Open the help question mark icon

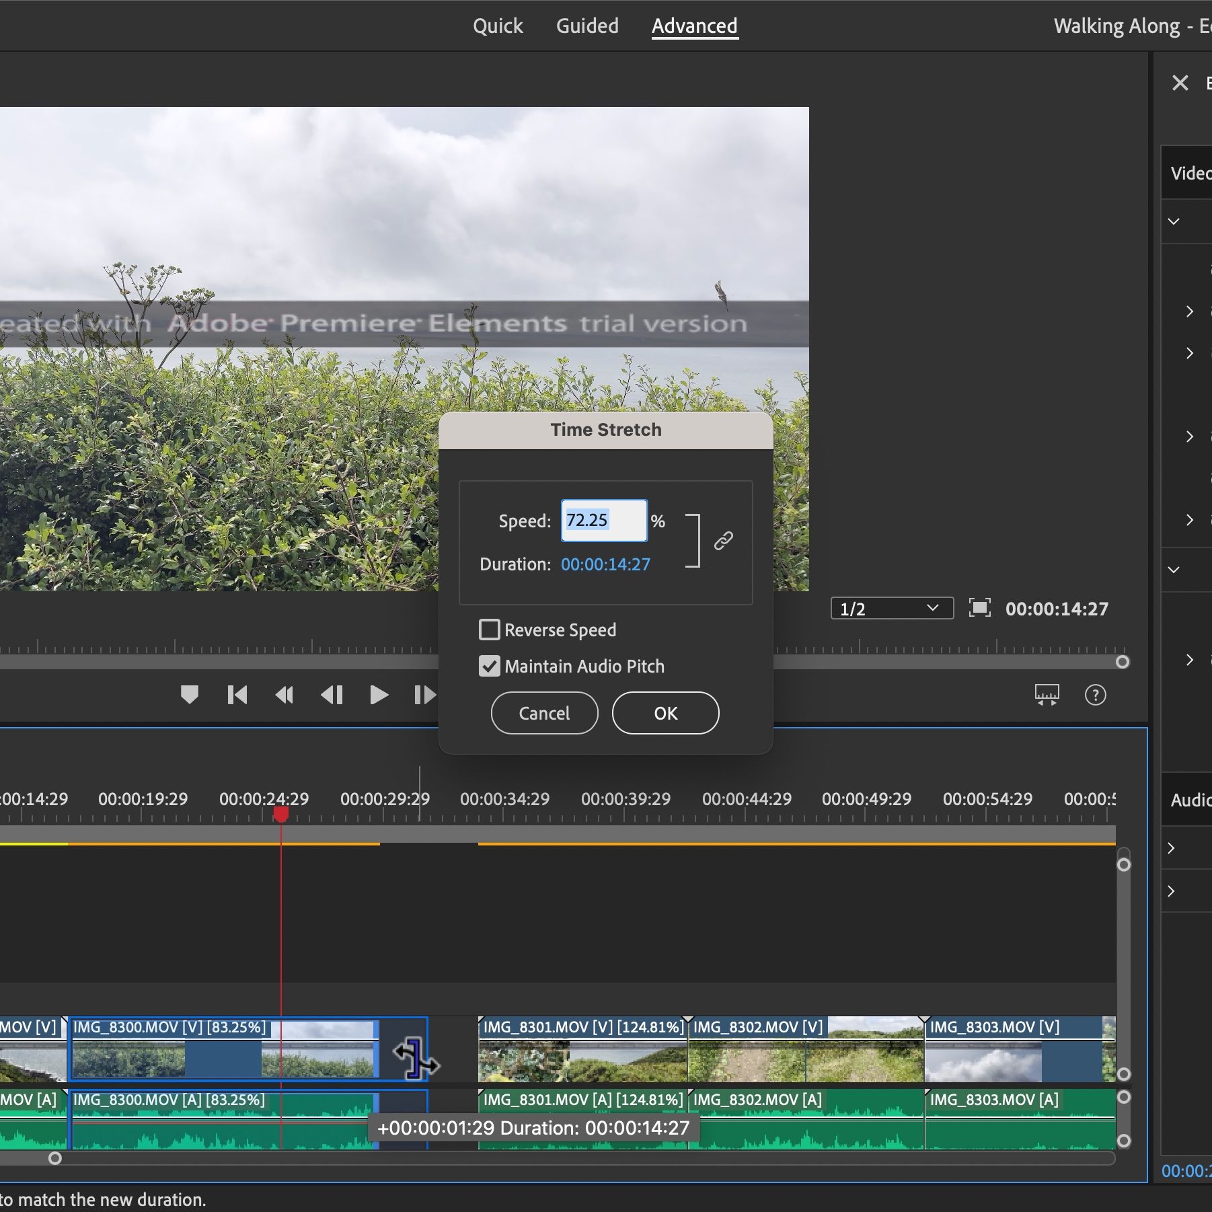1095,695
